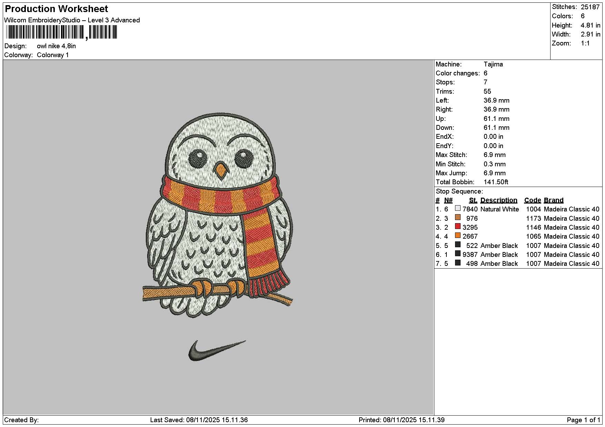Click the stitch count "9387"

470,255
